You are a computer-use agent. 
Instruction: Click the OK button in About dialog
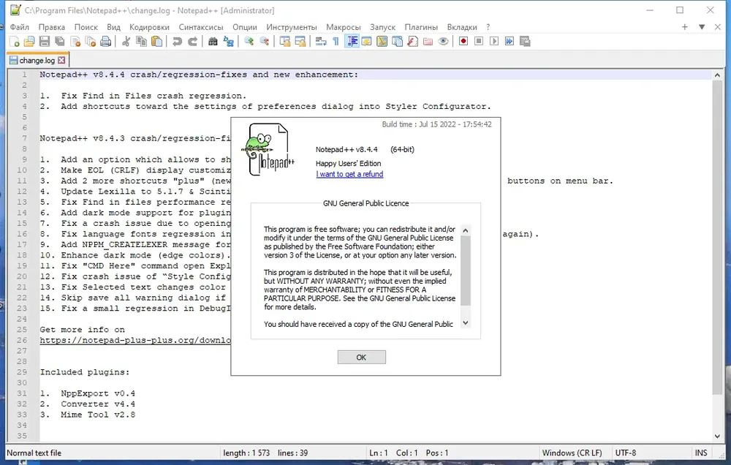(x=361, y=358)
